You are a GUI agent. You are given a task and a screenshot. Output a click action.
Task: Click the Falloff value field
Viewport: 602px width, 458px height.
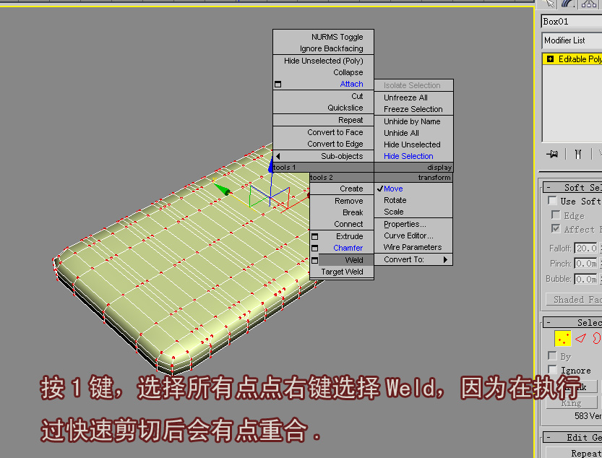point(586,249)
